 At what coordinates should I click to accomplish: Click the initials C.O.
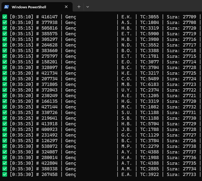(126, 79)
